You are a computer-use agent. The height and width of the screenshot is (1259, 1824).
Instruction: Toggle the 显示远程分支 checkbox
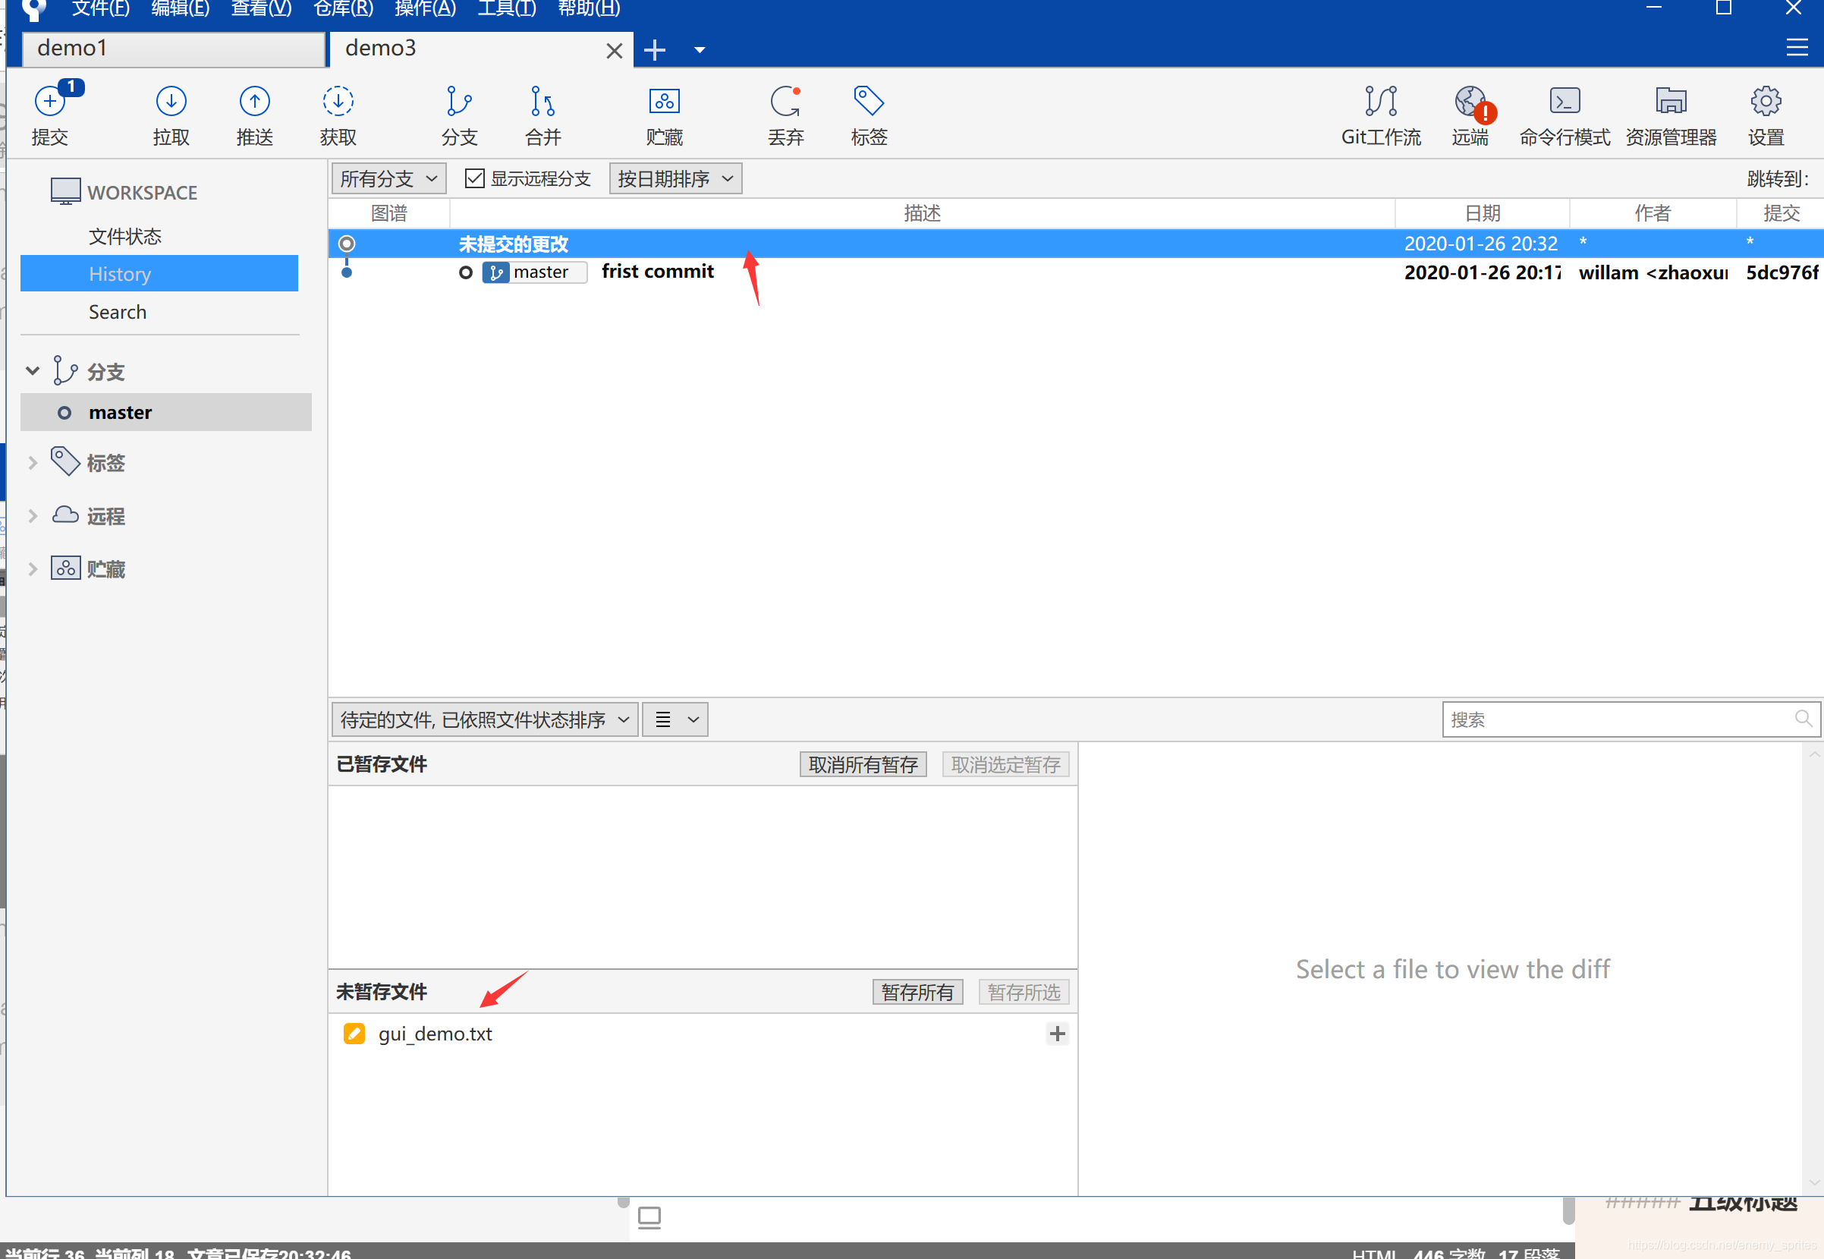pos(474,178)
